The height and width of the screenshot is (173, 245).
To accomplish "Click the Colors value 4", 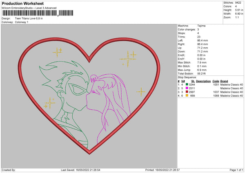I will [236, 7].
